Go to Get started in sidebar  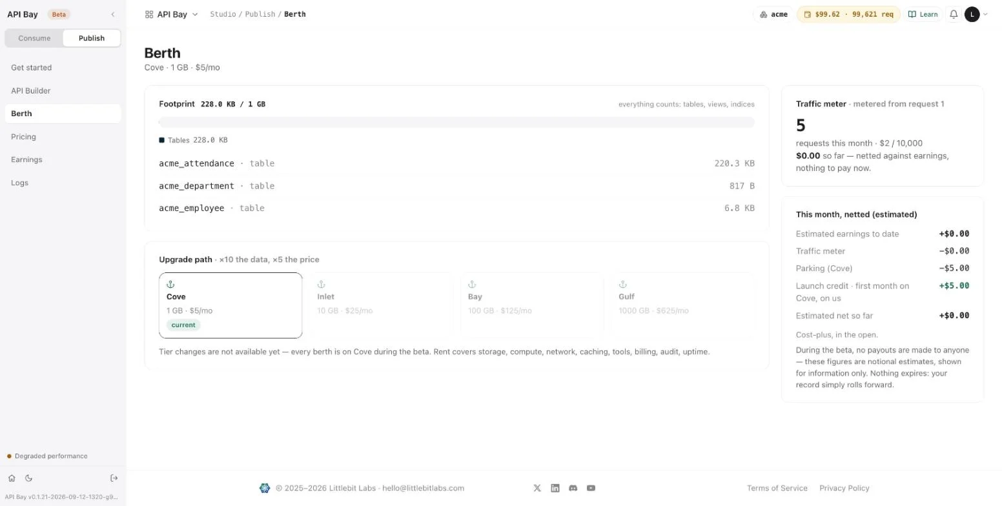click(63, 68)
